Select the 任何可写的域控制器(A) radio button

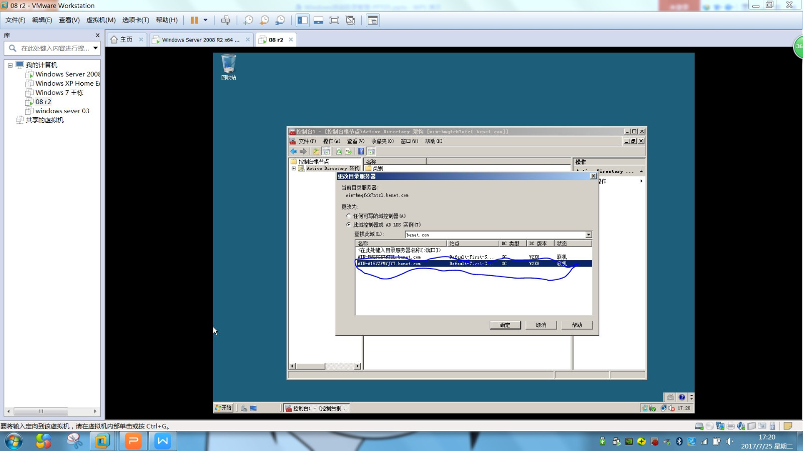(x=349, y=216)
